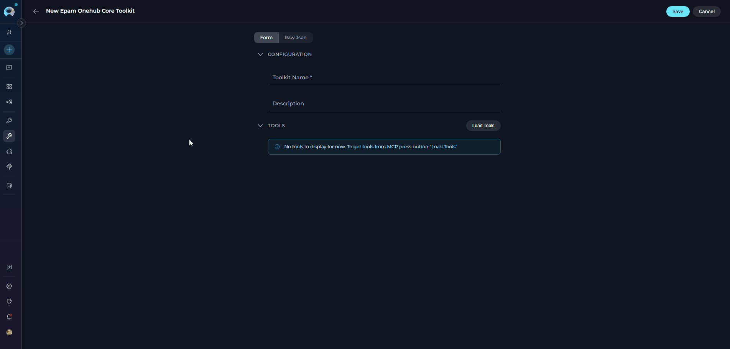Click the CONFIGURATION section label
The image size is (730, 349).
coord(290,54)
